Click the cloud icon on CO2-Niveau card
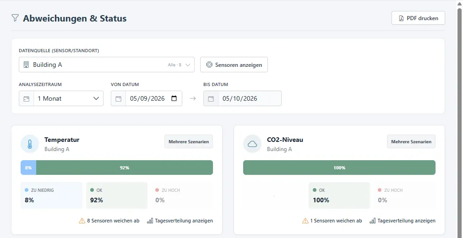Viewport: 463px width, 238px height. click(x=252, y=144)
